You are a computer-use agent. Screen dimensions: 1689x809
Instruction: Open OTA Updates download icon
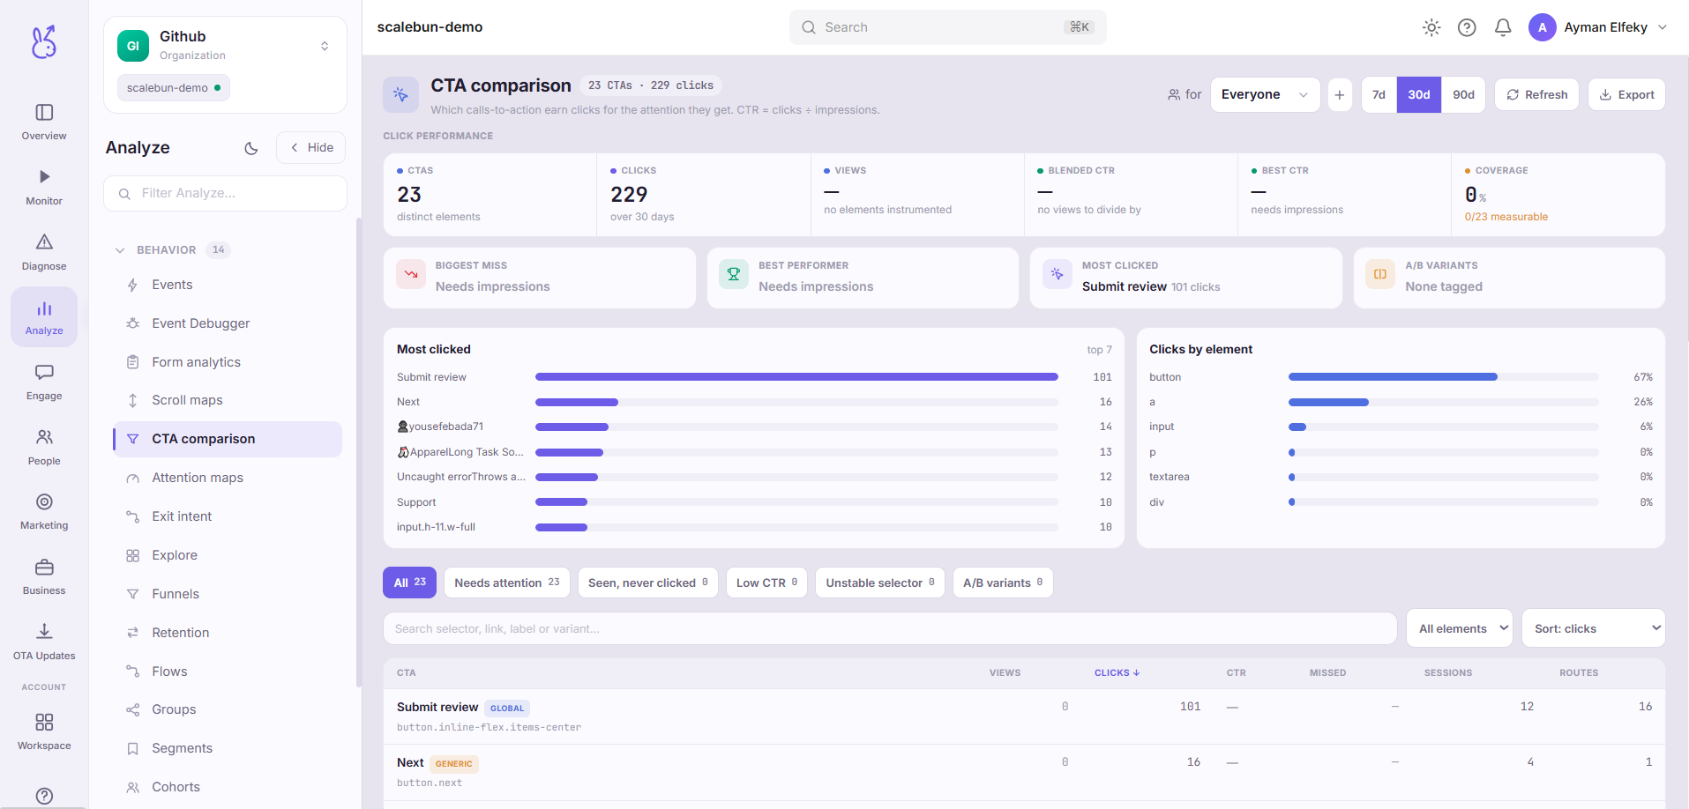(x=44, y=631)
